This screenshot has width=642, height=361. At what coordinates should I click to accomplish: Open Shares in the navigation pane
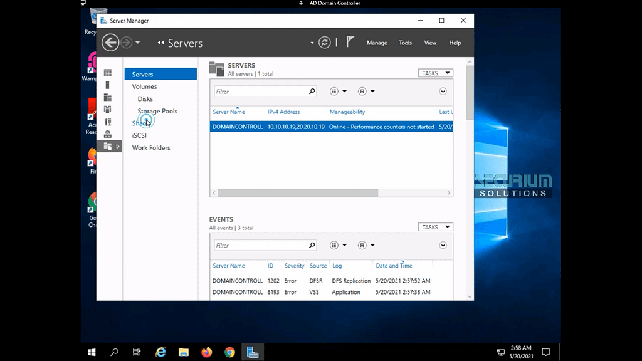(x=141, y=123)
